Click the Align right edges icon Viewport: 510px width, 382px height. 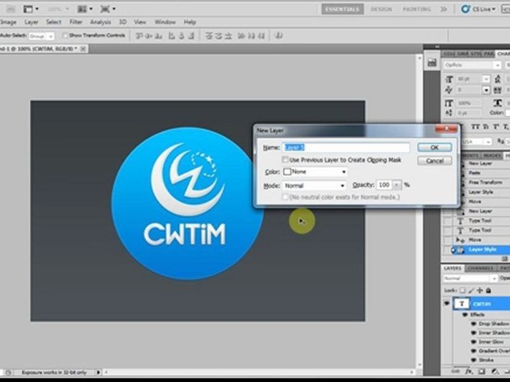click(192, 36)
